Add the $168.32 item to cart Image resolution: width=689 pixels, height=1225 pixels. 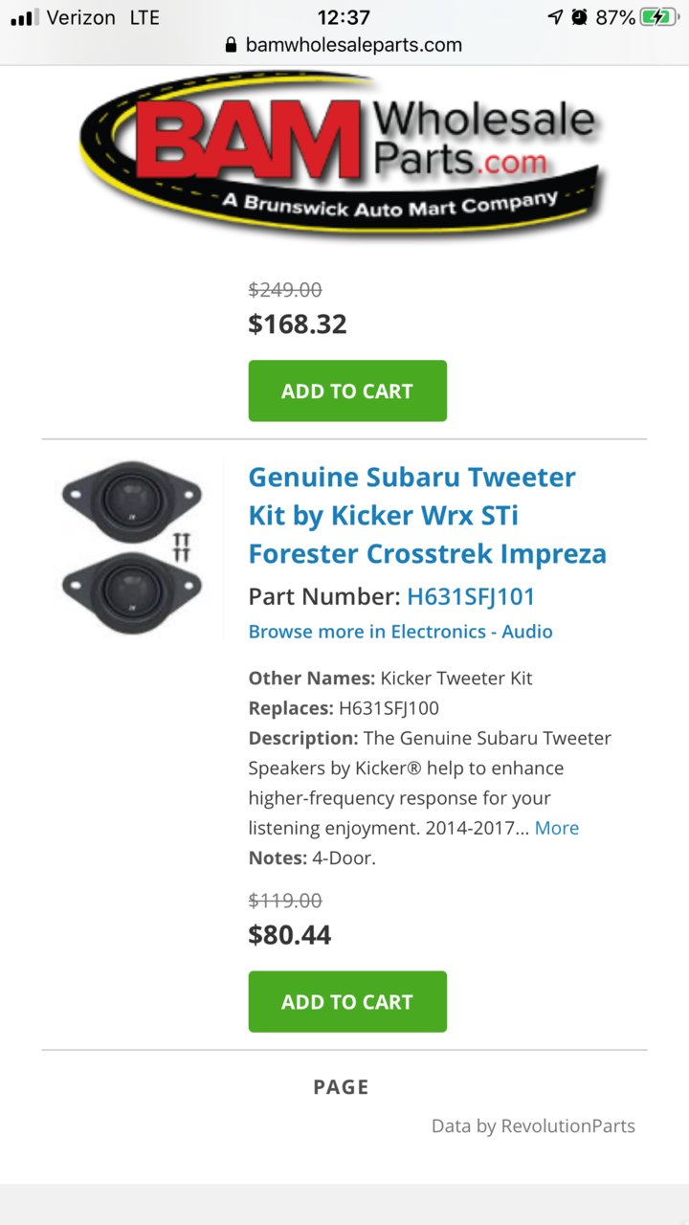coord(347,390)
